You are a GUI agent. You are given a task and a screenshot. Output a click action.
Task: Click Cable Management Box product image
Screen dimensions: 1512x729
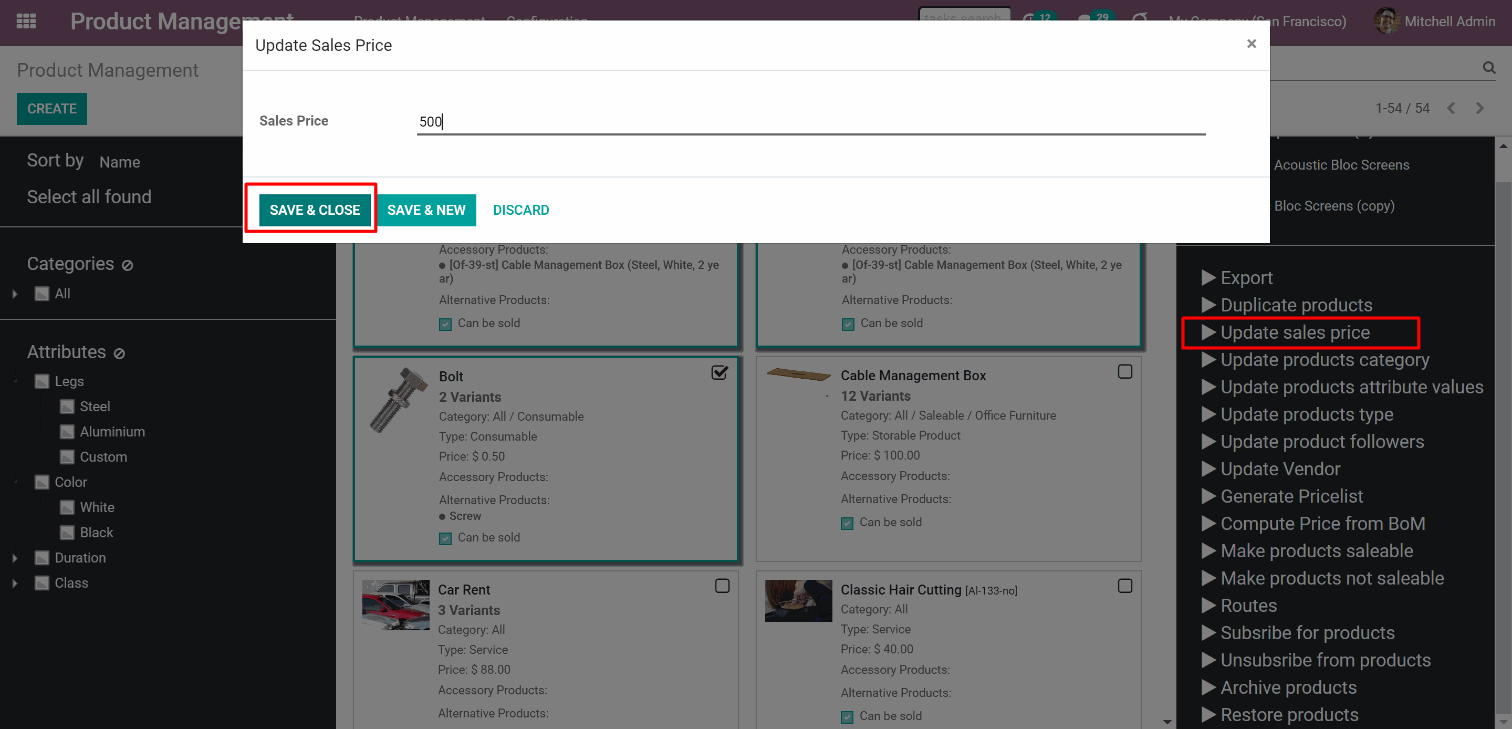[x=798, y=374]
